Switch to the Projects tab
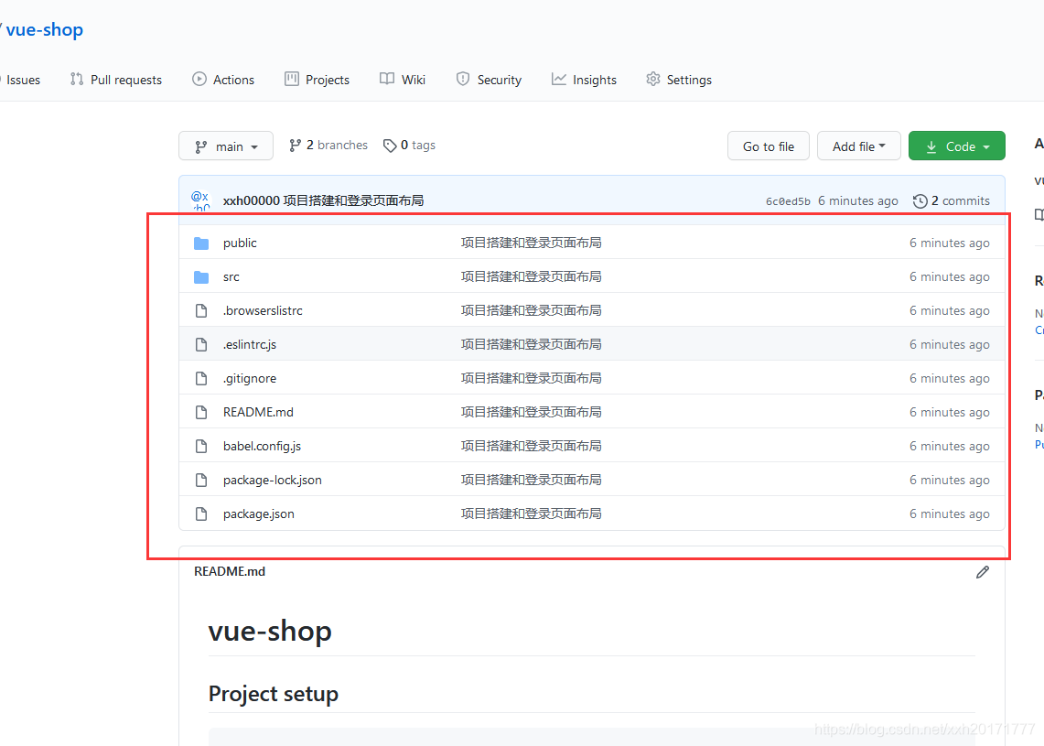1044x746 pixels. (x=317, y=80)
